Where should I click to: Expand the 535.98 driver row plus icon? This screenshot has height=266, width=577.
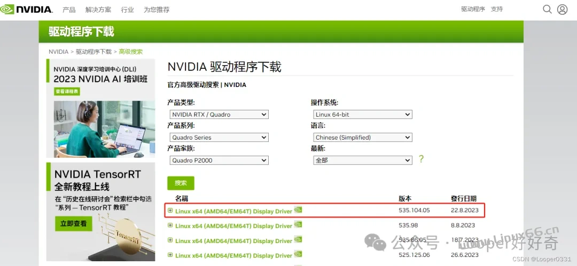click(x=170, y=225)
